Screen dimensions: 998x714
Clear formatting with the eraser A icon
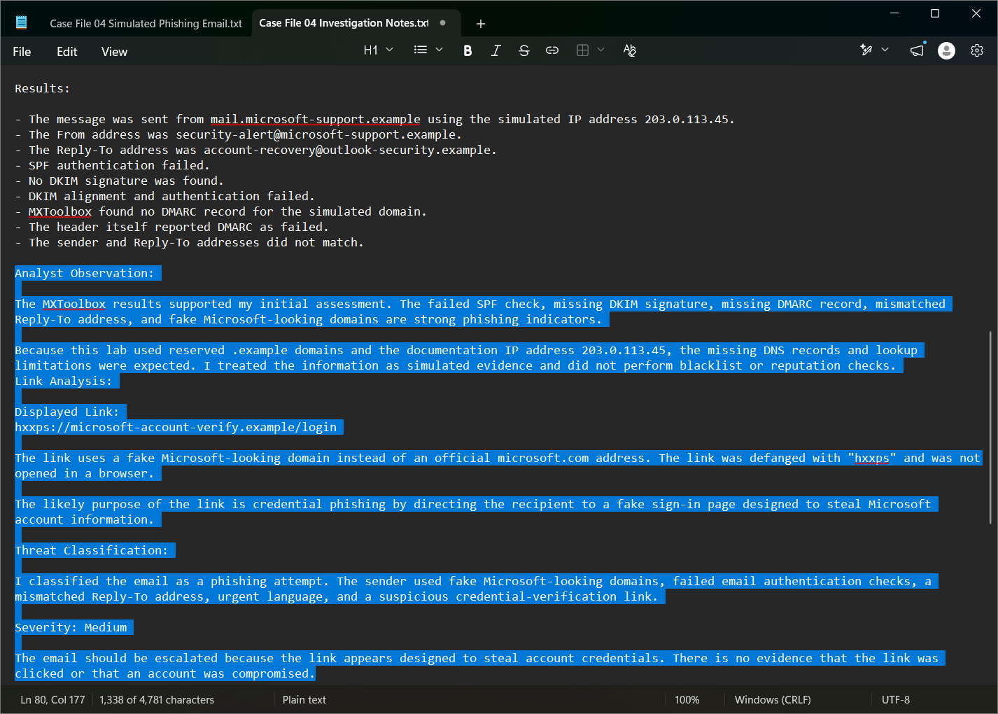click(630, 50)
